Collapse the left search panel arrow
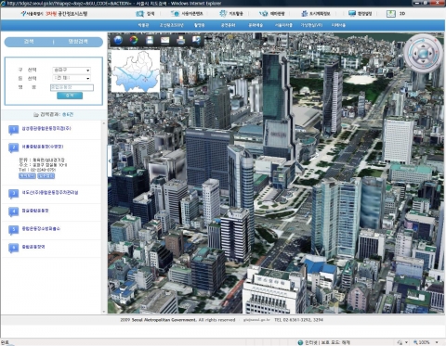Screen dimensions: 446x346 (110, 161)
